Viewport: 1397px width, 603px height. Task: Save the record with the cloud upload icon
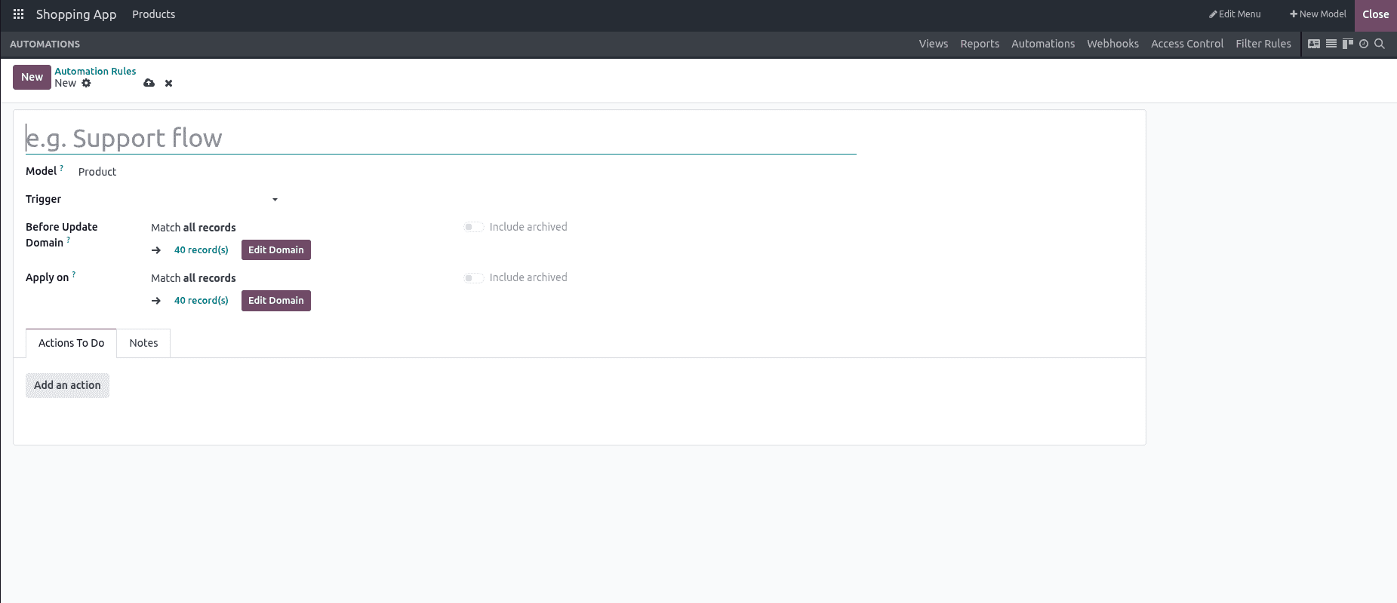click(149, 83)
